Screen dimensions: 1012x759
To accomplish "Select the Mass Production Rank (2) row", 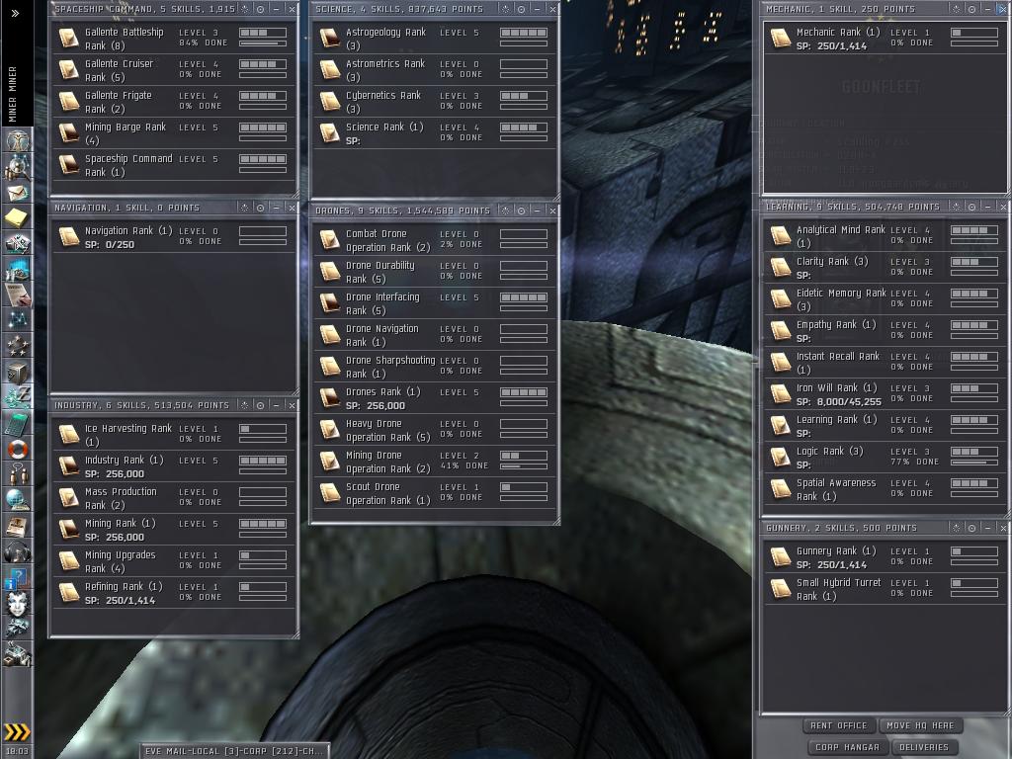I will tap(173, 498).
